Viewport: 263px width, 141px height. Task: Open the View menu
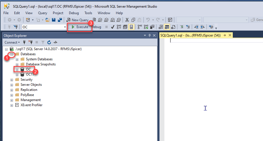29,13
